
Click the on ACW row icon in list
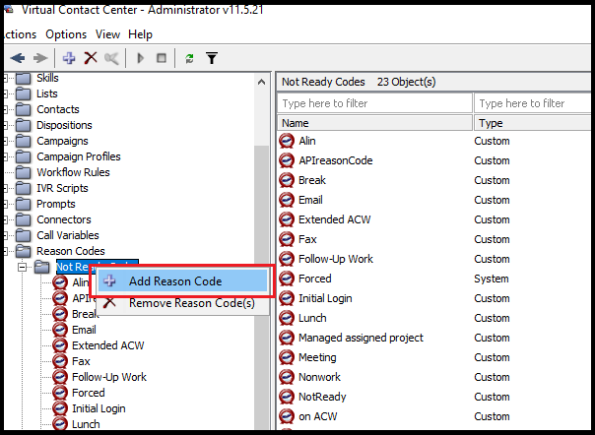pyautogui.click(x=287, y=416)
